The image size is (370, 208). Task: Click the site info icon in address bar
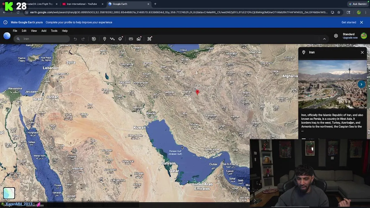point(26,12)
